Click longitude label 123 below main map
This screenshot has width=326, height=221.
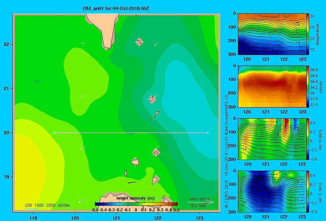tap(200, 218)
